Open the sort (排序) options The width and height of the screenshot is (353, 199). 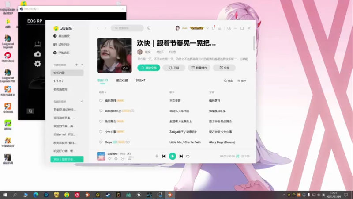tap(242, 81)
